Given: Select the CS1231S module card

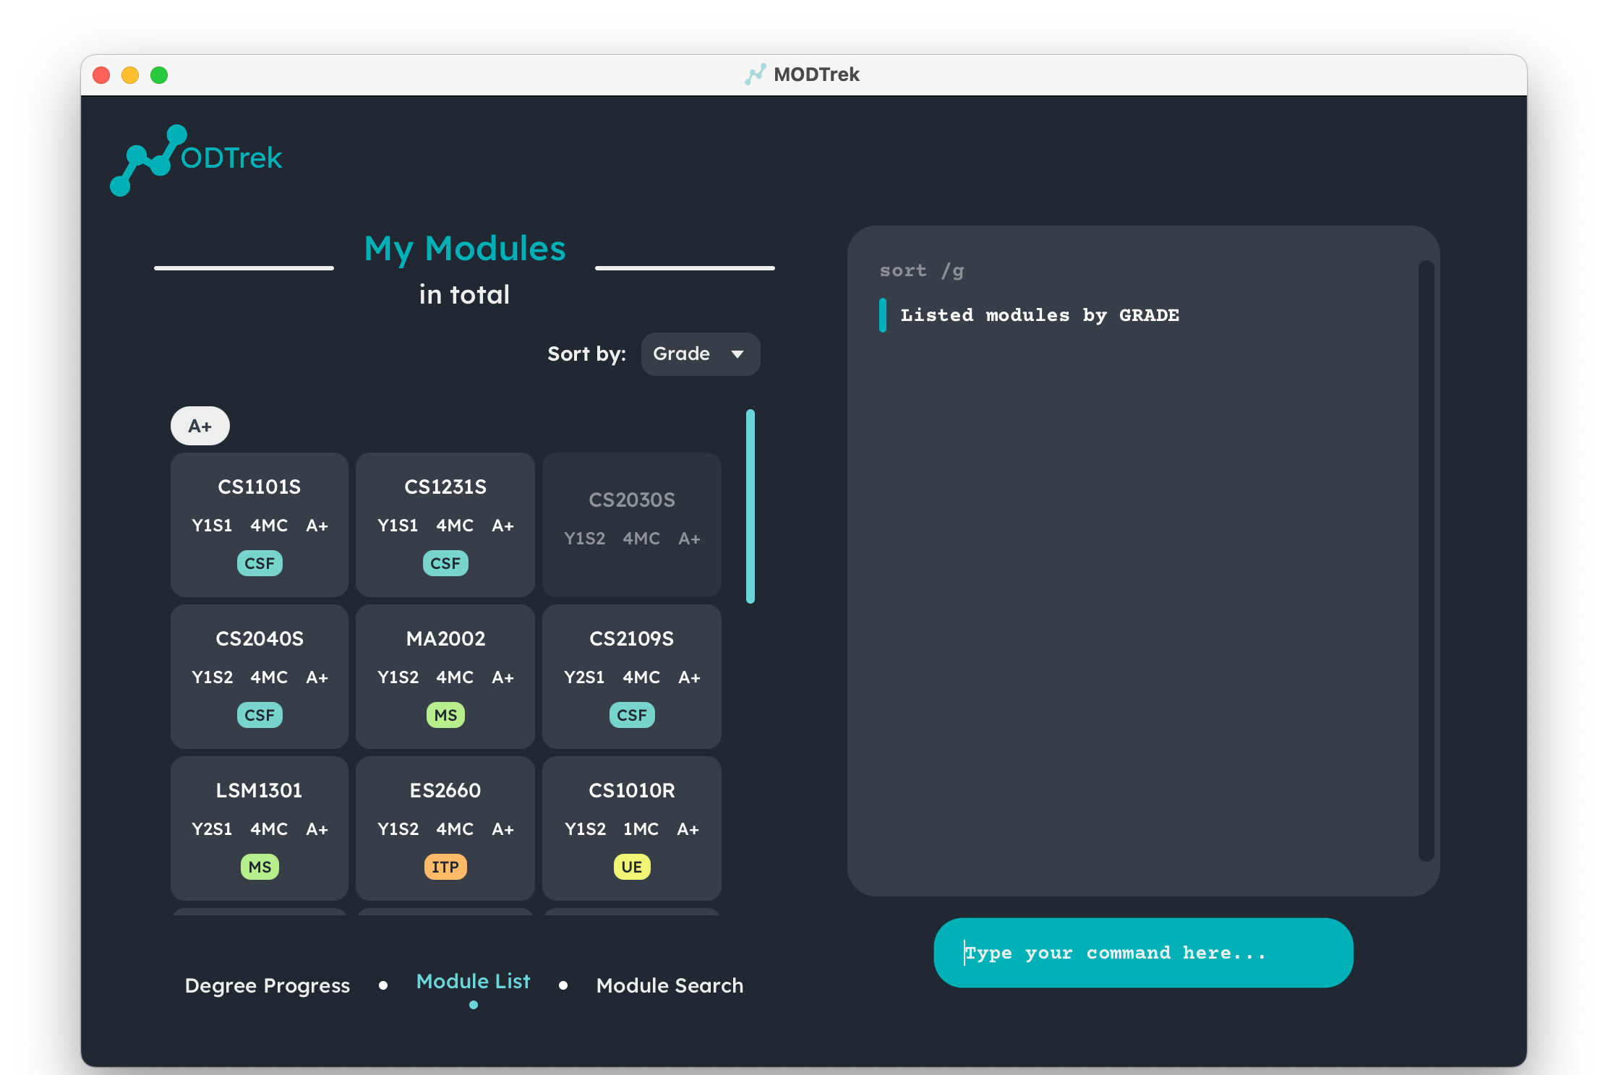Looking at the screenshot, I should click(x=445, y=525).
